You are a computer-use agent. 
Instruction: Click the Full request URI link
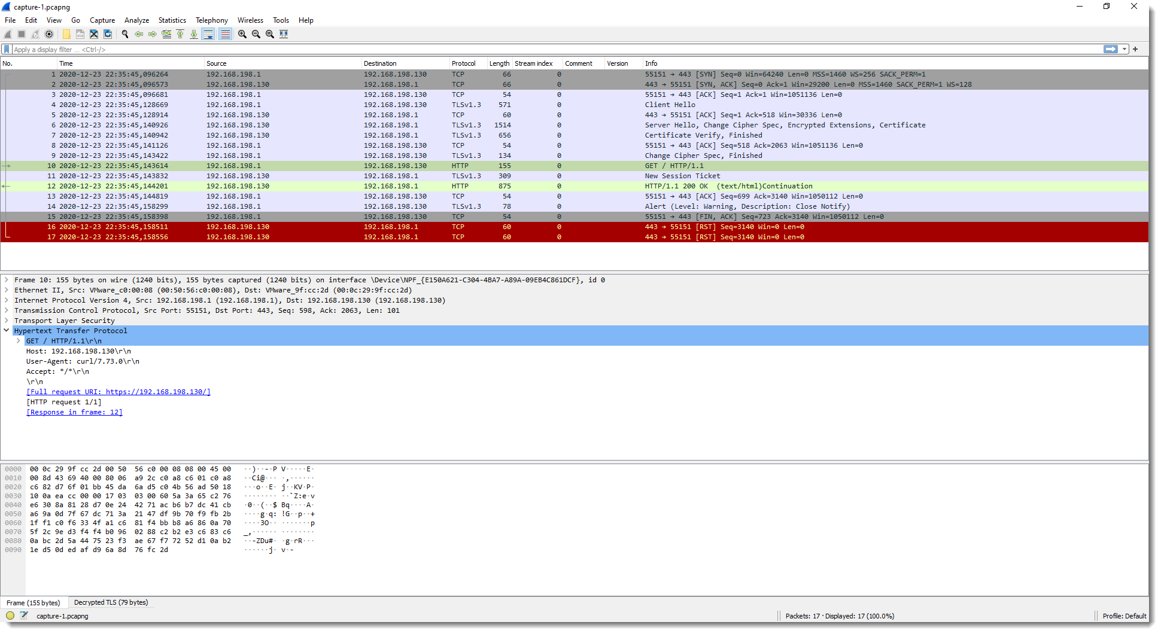click(118, 392)
